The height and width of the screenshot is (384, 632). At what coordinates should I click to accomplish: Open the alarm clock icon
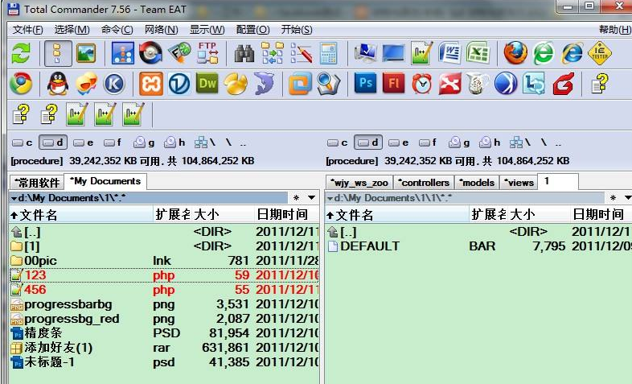click(x=422, y=84)
